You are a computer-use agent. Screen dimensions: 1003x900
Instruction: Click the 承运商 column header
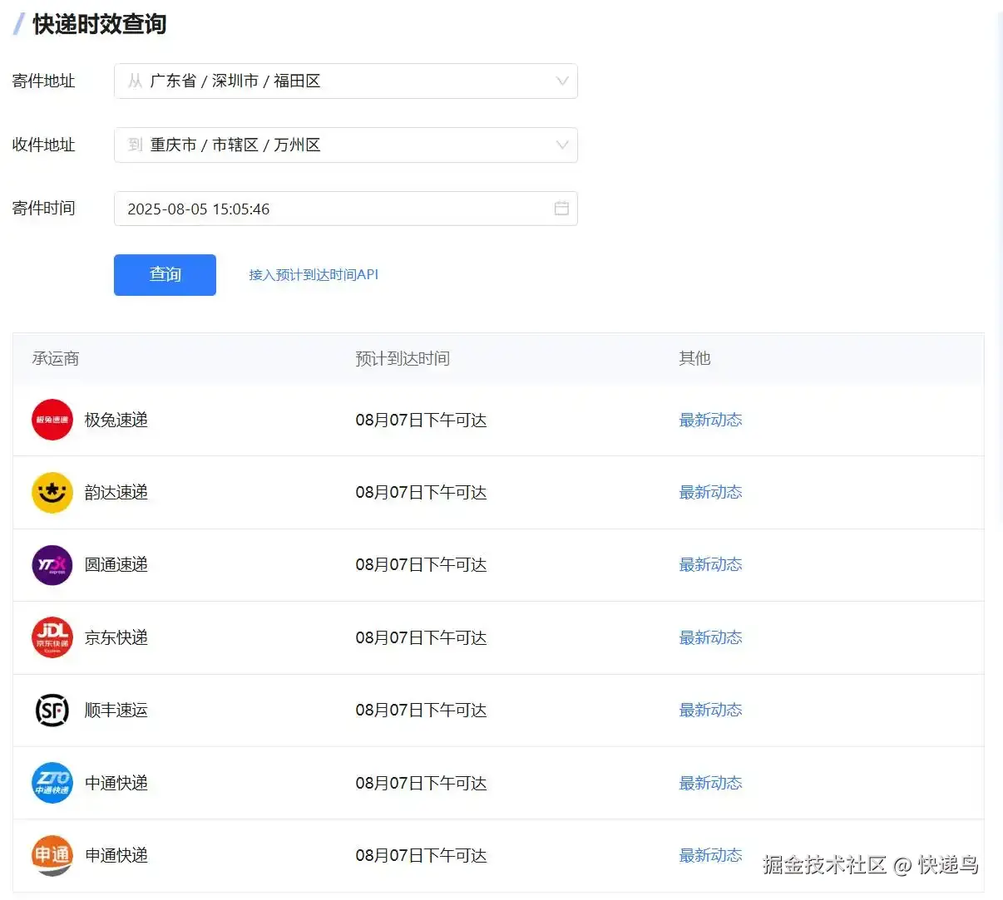tap(56, 358)
